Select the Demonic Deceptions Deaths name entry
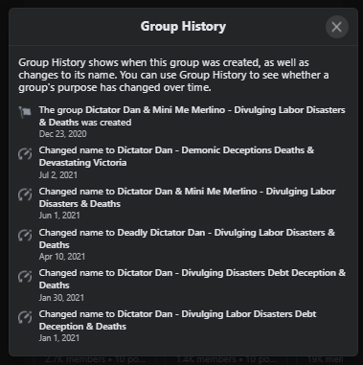The image size is (363, 365). (176, 156)
